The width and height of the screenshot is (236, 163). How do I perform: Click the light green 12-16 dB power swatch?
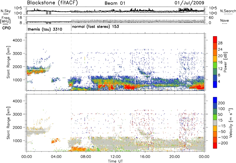pyautogui.click(x=215, y=65)
